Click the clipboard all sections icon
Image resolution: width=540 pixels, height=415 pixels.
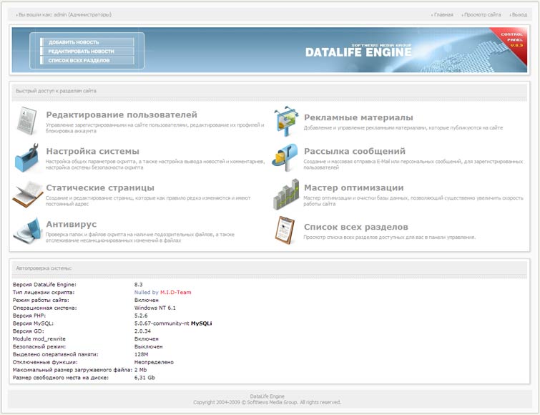[x=285, y=230]
